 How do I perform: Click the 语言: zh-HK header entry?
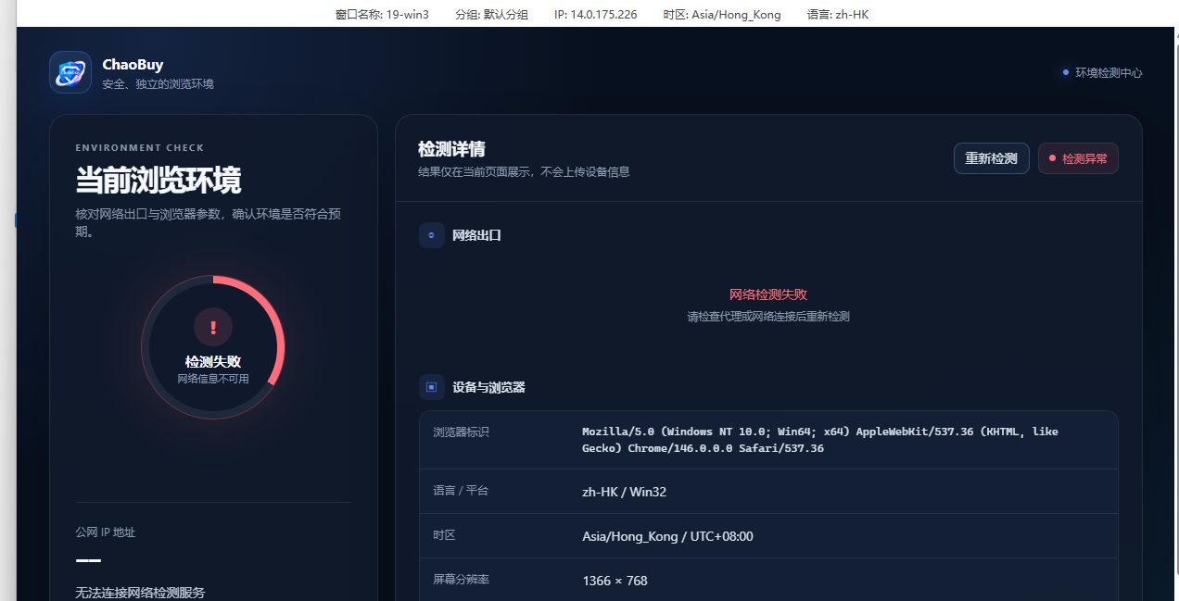(838, 14)
